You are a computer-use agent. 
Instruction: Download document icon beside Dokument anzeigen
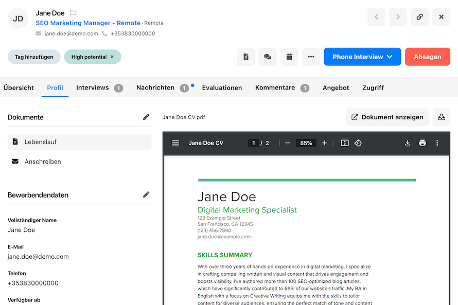[x=442, y=117]
